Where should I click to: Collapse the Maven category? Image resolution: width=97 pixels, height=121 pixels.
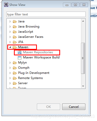click(x=10, y=47)
